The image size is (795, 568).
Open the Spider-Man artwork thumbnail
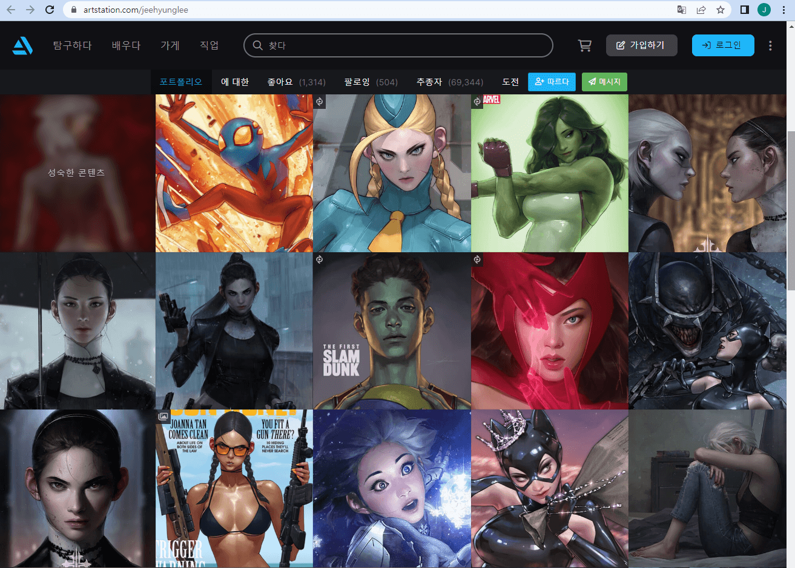pos(234,173)
